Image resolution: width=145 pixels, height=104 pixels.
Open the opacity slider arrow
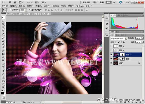tap(143, 38)
